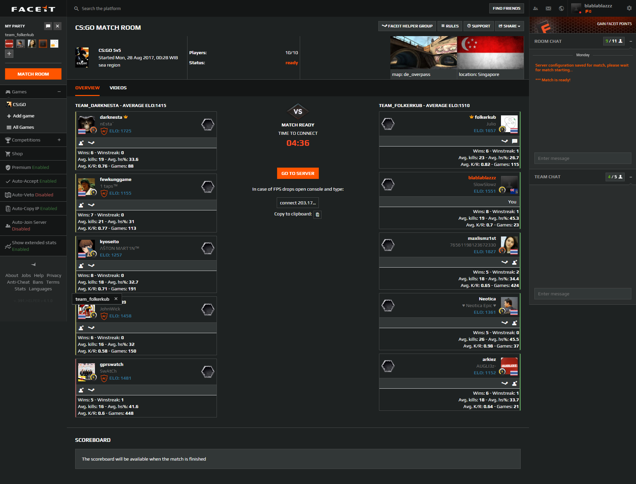
Task: Open darknesta's skull avatar
Action: tap(87, 124)
